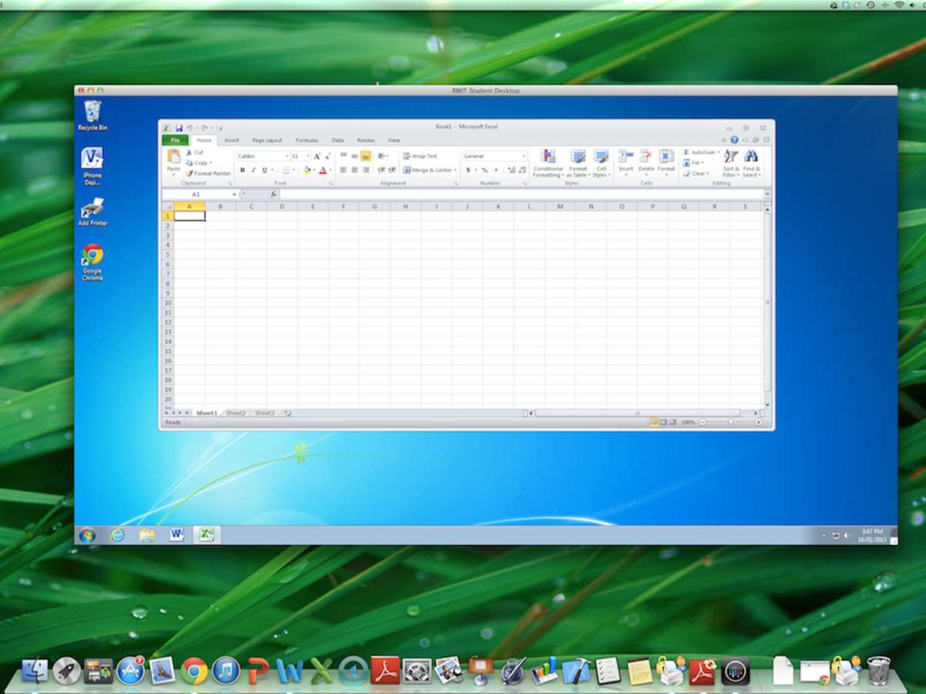Apply accounting dollar number format
The width and height of the screenshot is (926, 694).
click(x=468, y=170)
